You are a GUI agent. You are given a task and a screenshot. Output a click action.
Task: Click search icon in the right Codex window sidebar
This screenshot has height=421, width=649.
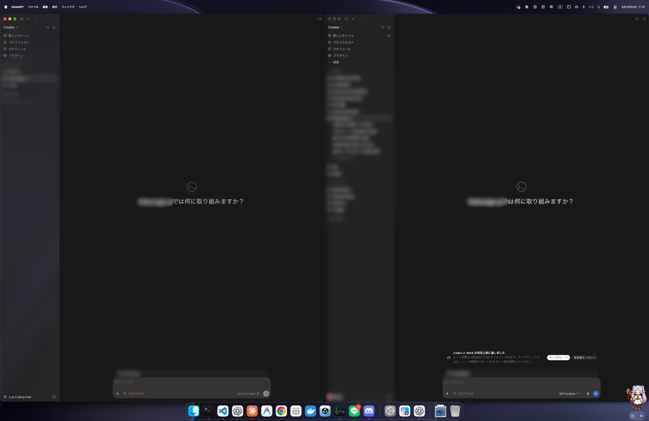click(x=383, y=27)
